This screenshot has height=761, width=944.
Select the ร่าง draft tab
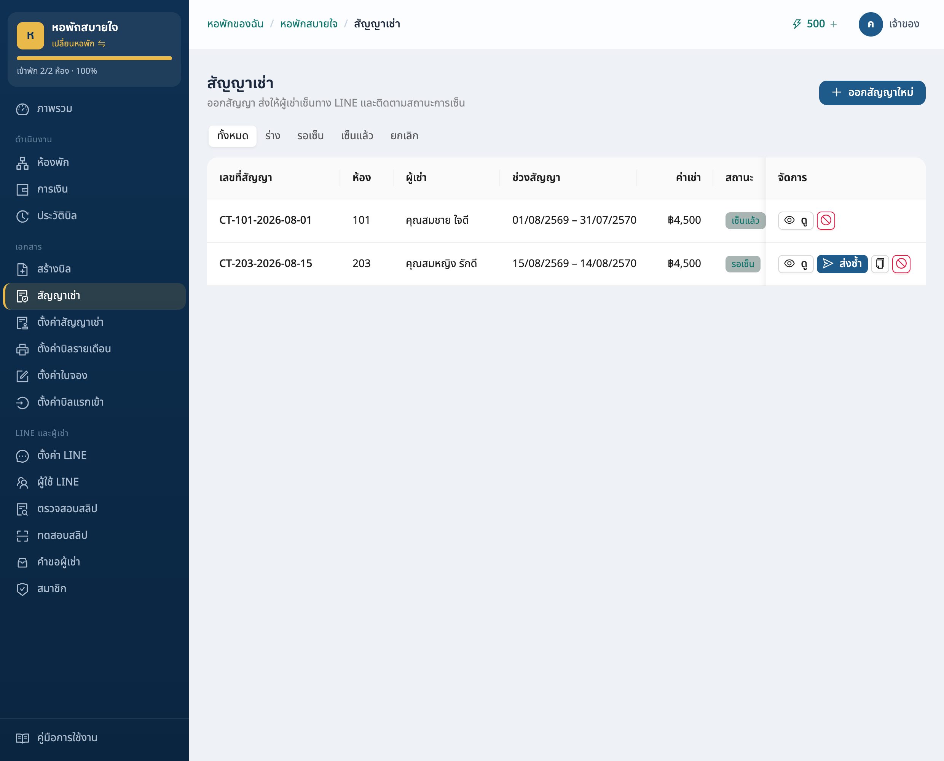[x=273, y=136]
